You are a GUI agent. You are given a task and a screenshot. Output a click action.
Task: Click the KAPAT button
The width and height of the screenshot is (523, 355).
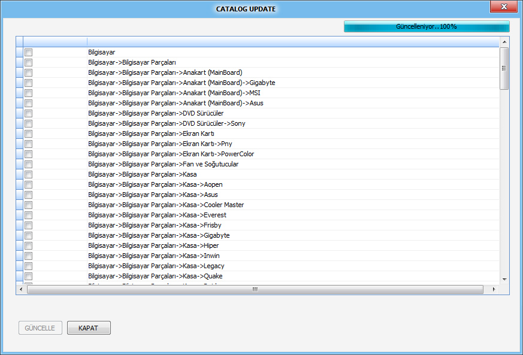89,328
